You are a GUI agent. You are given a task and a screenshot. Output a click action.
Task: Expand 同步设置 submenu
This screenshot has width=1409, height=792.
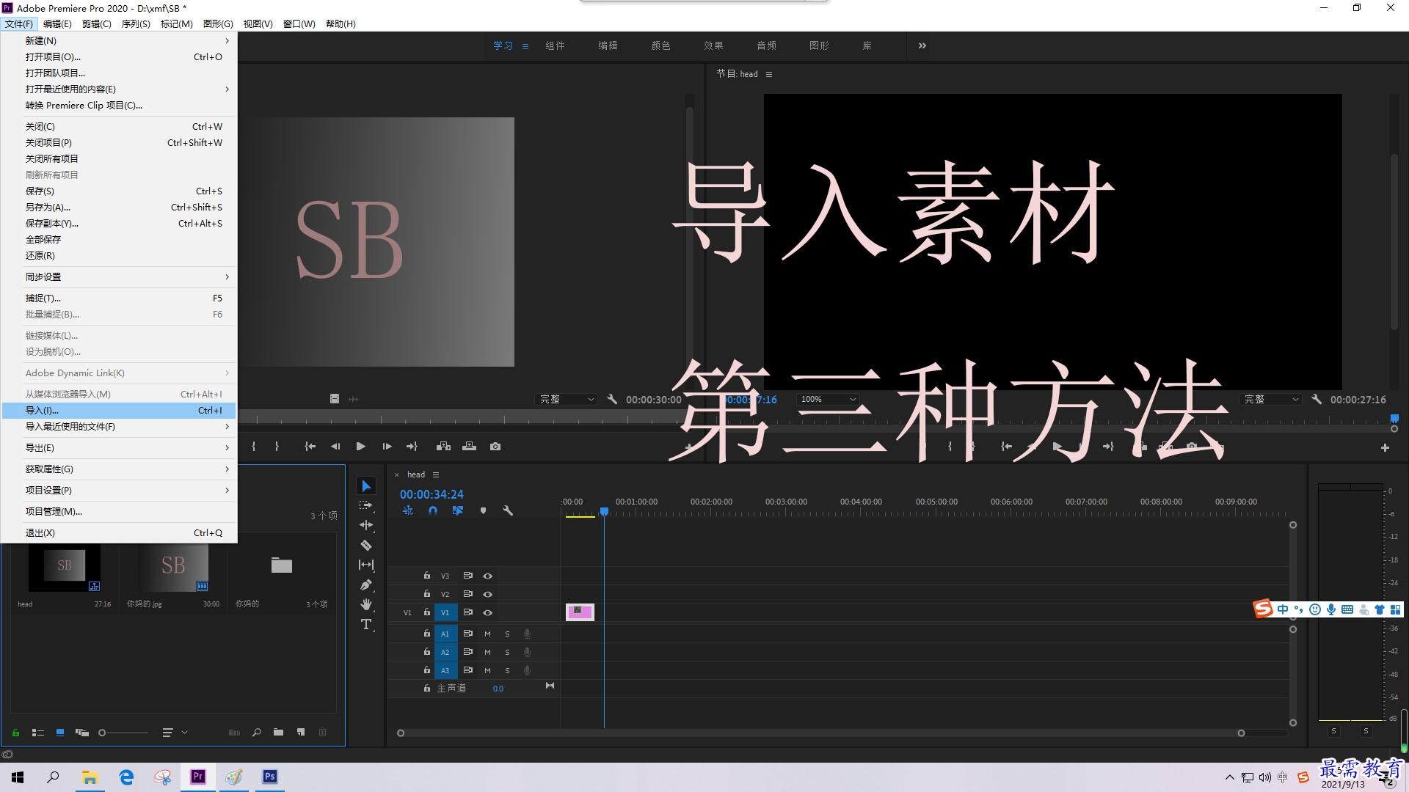(x=119, y=276)
